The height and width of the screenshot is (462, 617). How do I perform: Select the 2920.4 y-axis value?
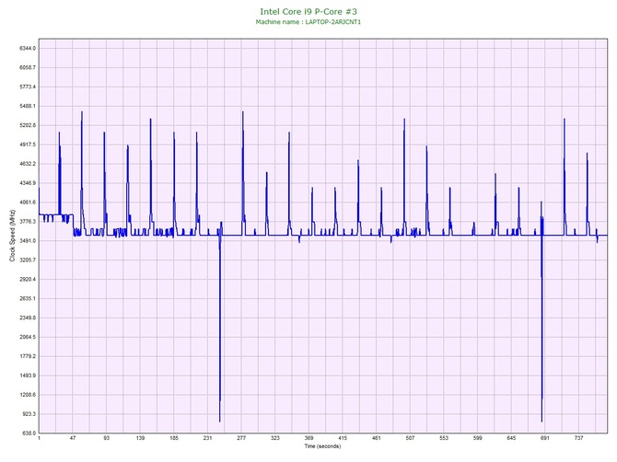[x=28, y=280]
